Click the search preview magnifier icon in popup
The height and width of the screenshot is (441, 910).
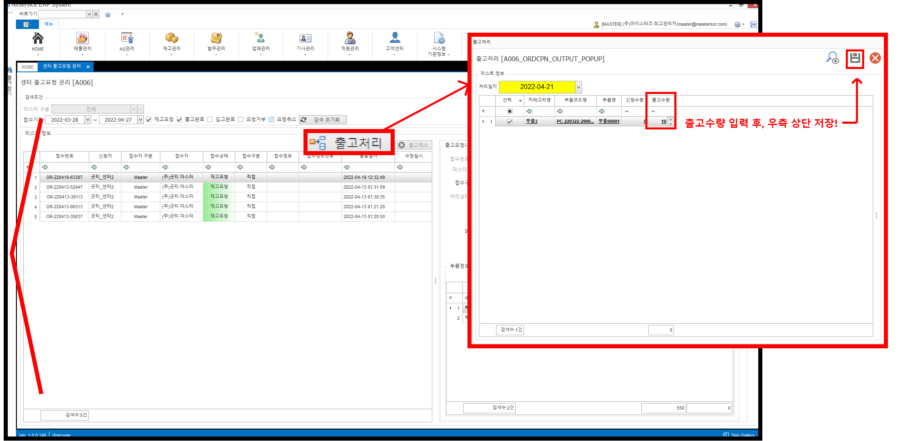pyautogui.click(x=832, y=58)
